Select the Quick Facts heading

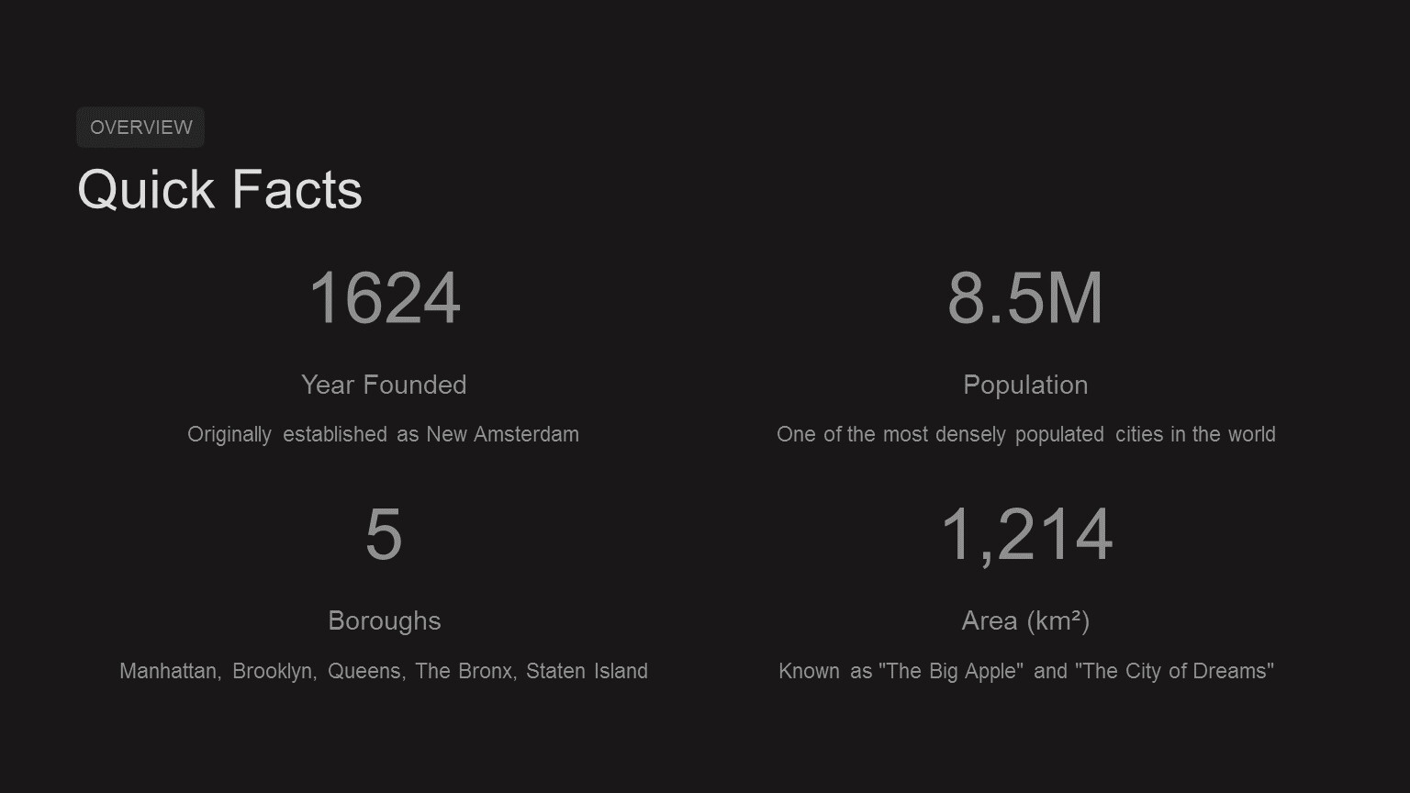tap(219, 190)
